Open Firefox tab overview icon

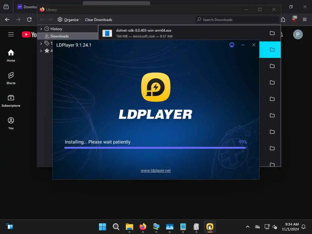[x=6, y=7]
